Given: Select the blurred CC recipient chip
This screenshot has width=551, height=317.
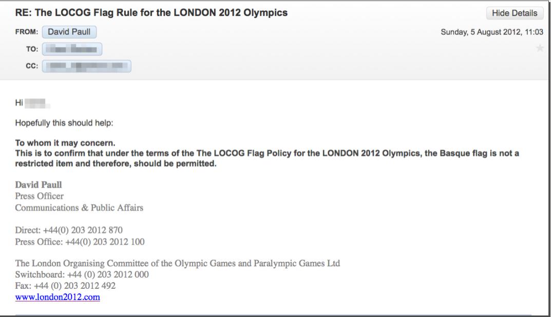Looking at the screenshot, I should 86,66.
